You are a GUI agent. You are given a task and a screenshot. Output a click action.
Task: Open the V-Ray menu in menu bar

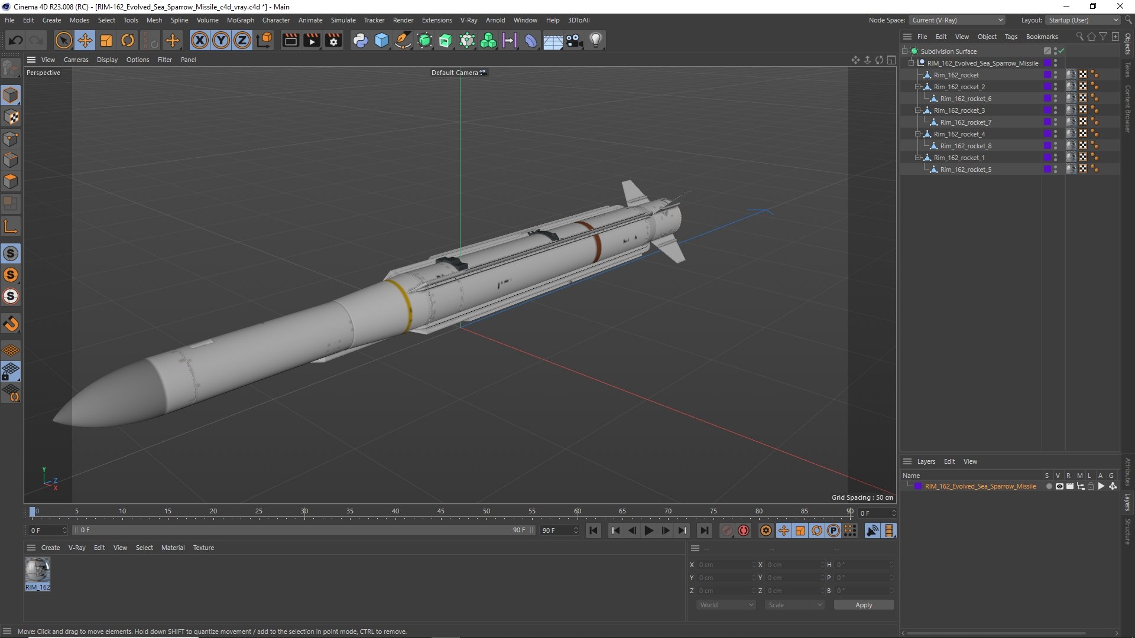point(469,20)
